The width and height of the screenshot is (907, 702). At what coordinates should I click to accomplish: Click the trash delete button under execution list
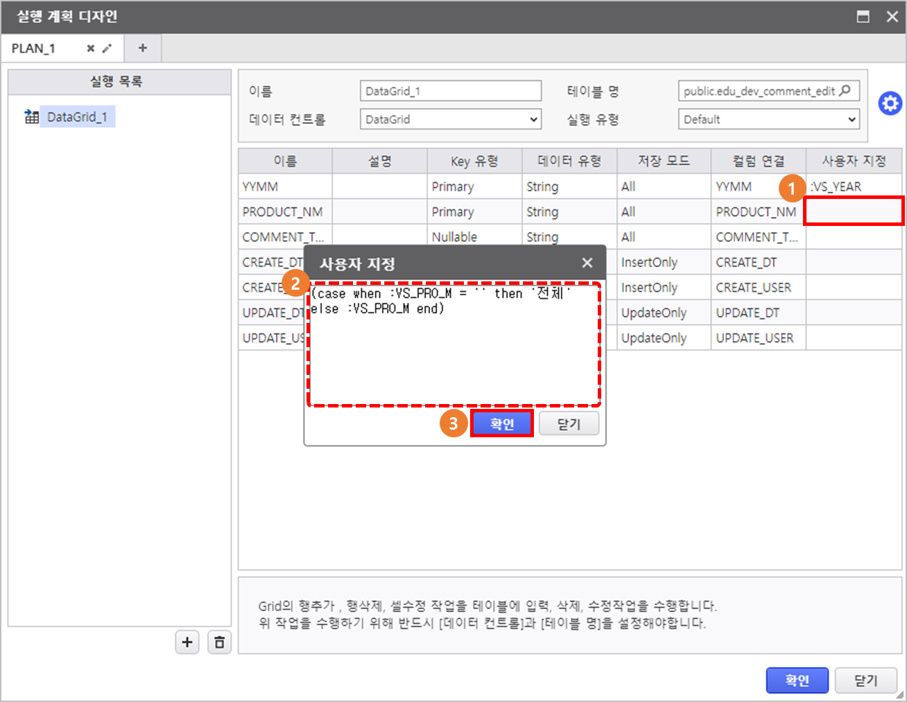tap(219, 642)
